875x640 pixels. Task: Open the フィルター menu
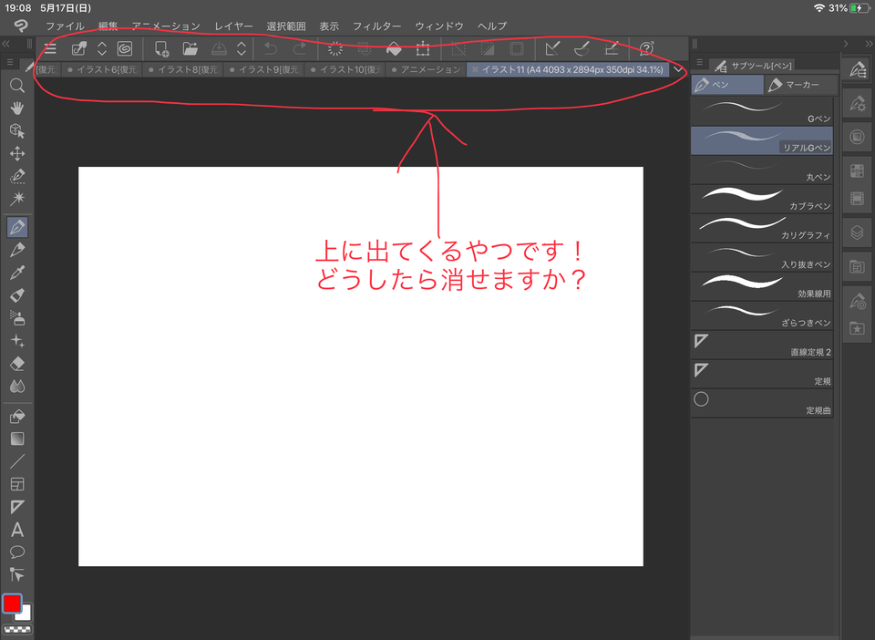(376, 26)
